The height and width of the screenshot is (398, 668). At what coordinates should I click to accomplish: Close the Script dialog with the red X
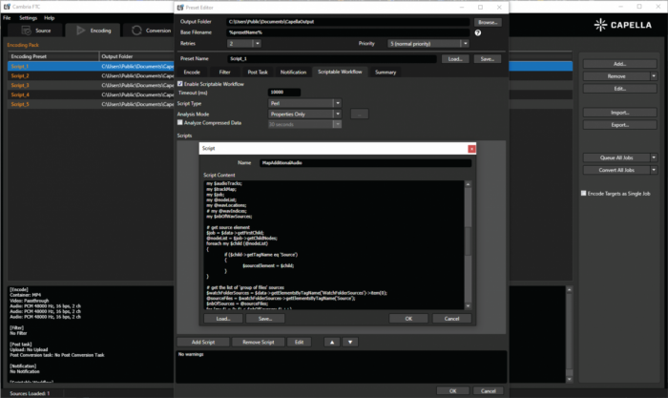coord(471,149)
